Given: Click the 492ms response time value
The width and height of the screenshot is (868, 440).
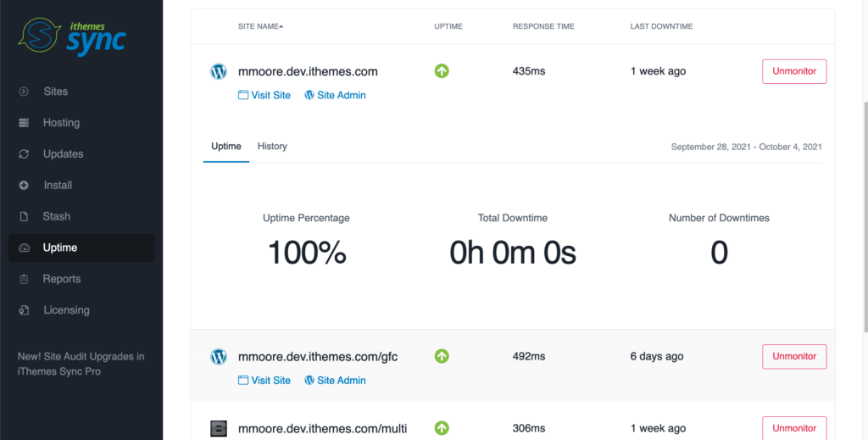Looking at the screenshot, I should [x=529, y=356].
